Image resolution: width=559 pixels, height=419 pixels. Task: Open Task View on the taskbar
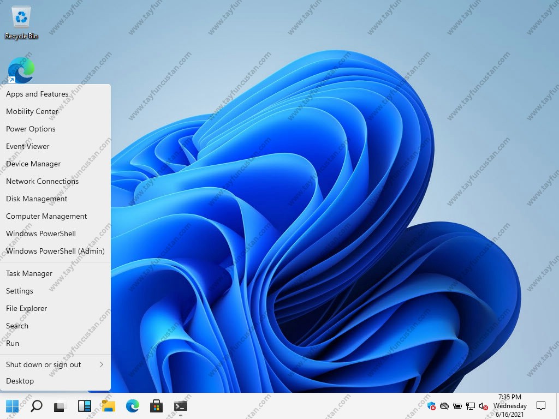tap(60, 406)
